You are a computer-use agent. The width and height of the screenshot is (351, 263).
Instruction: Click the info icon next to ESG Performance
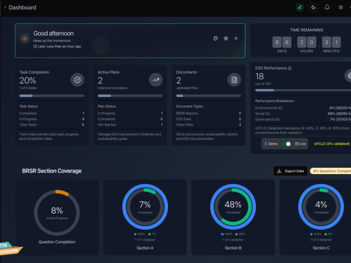290,68
